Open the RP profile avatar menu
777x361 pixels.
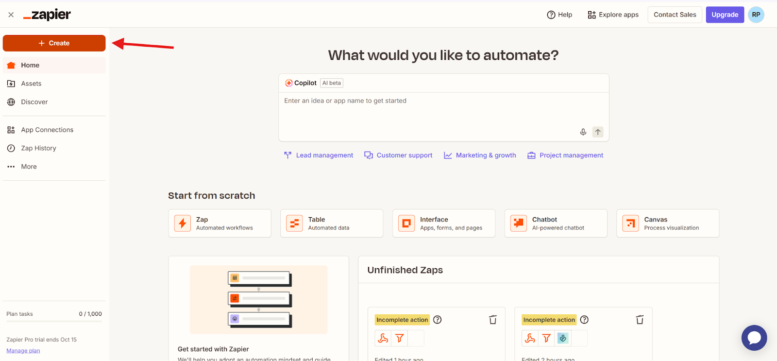click(x=756, y=15)
